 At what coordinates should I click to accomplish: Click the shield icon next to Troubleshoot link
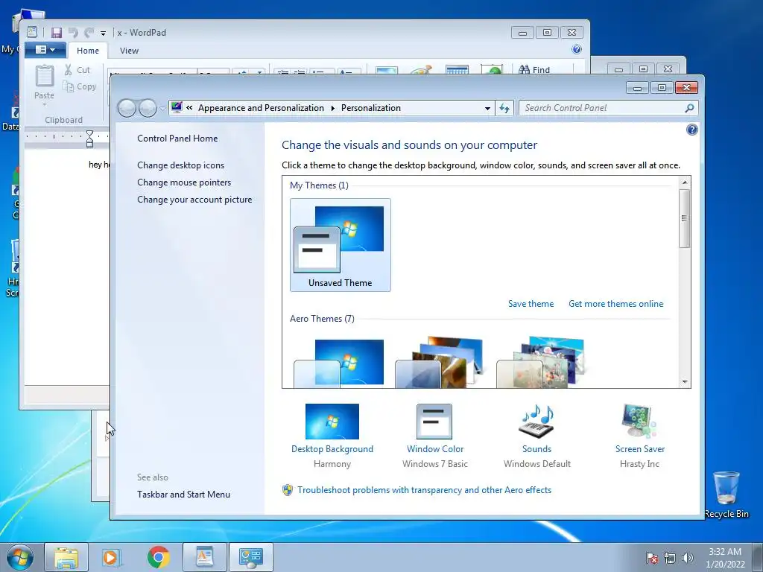coord(288,490)
